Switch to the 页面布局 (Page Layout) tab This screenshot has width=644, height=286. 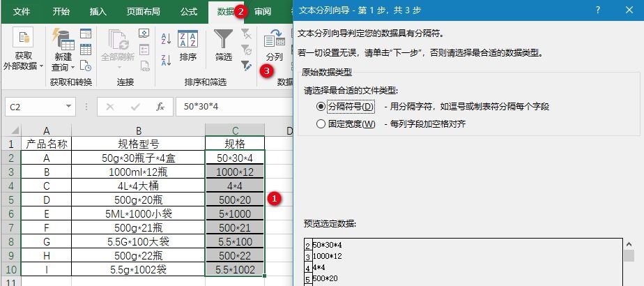(x=144, y=11)
